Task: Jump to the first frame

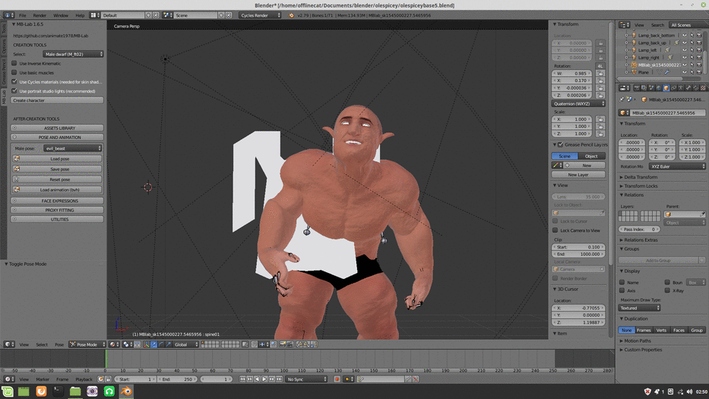Action: click(x=242, y=379)
